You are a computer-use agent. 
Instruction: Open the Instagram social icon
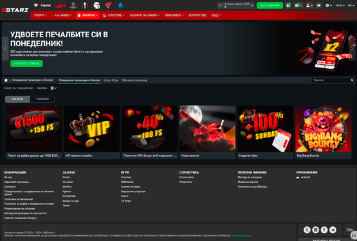[316, 230]
